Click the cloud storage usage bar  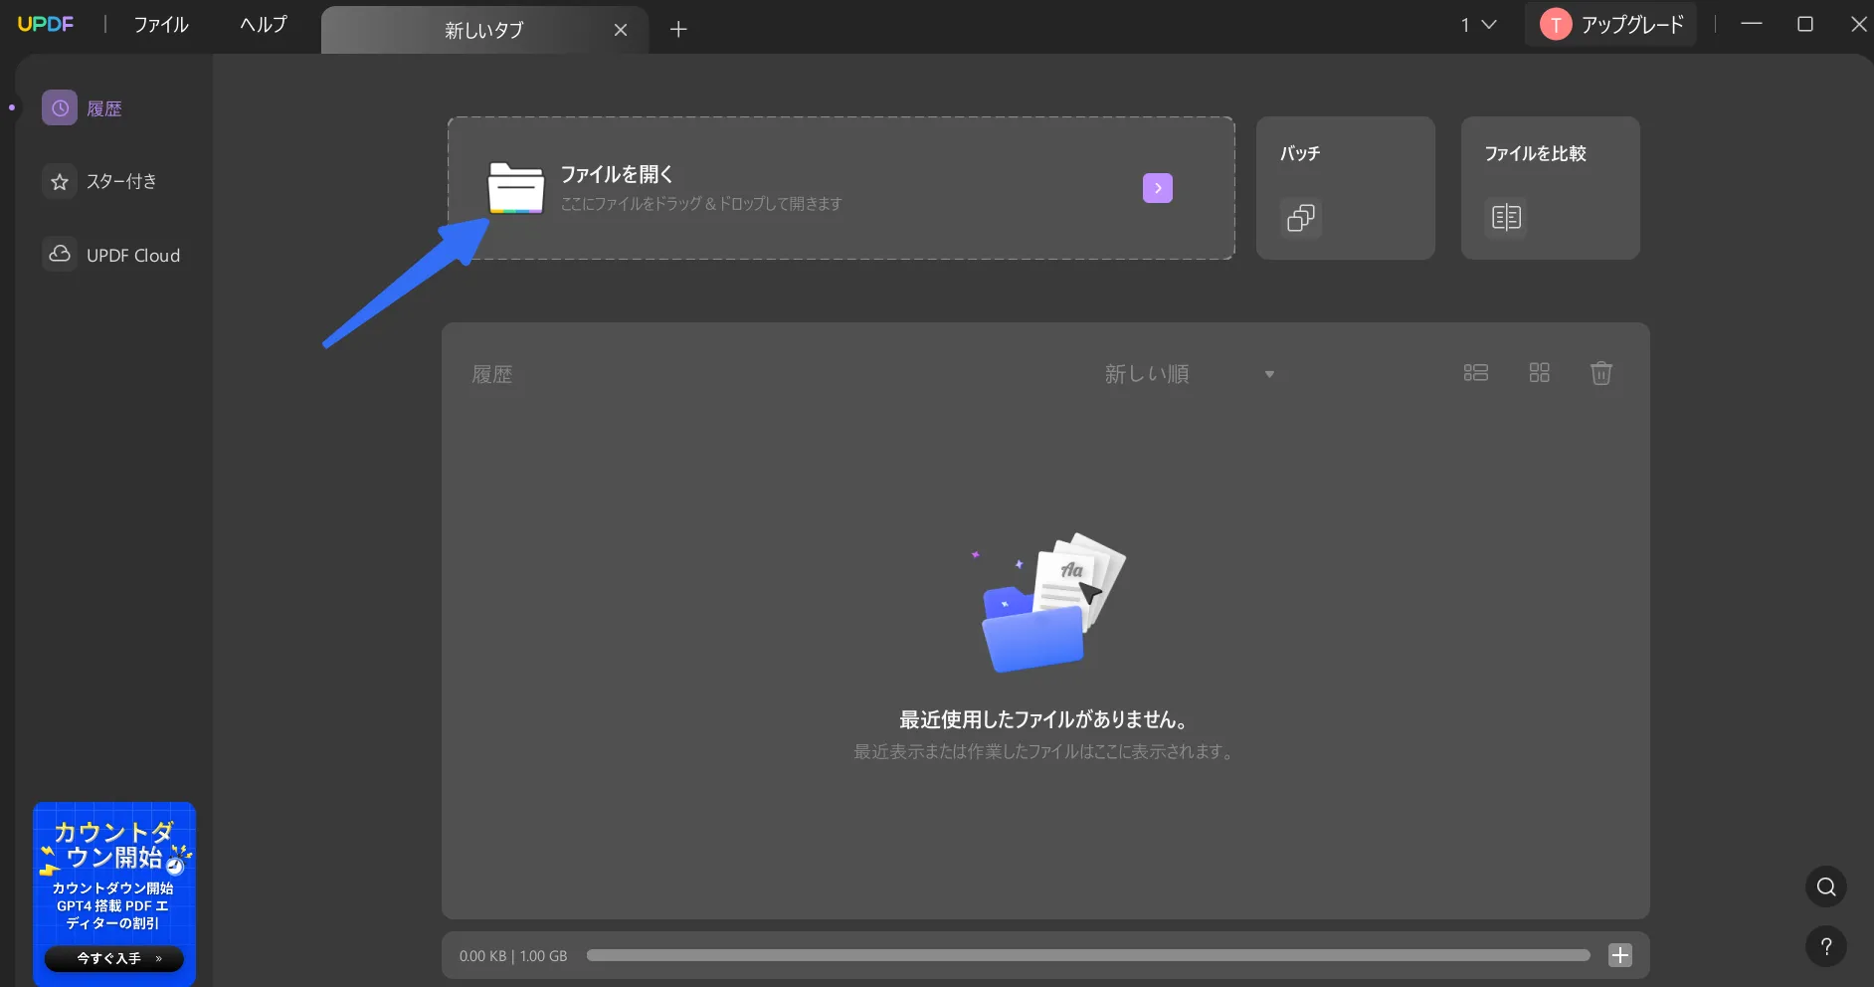point(1088,955)
